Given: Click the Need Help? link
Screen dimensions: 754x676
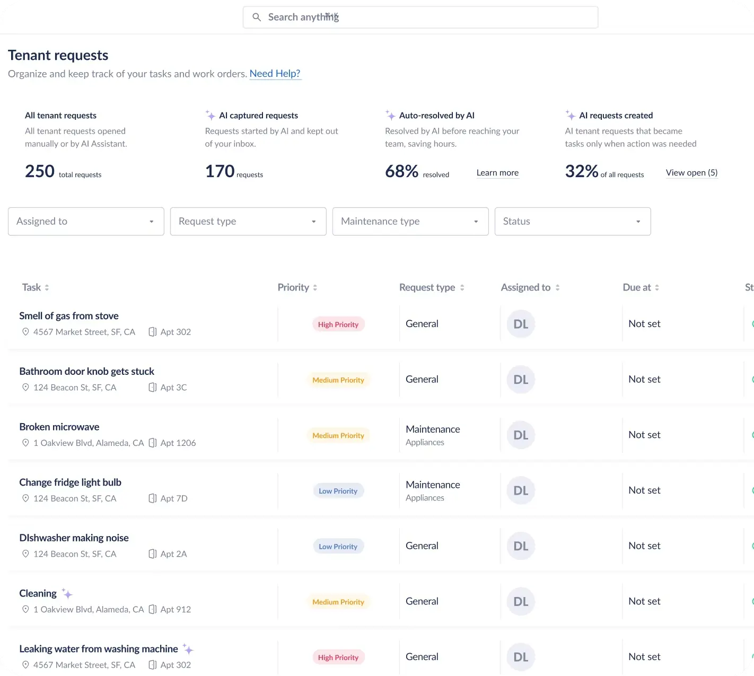Looking at the screenshot, I should (275, 73).
